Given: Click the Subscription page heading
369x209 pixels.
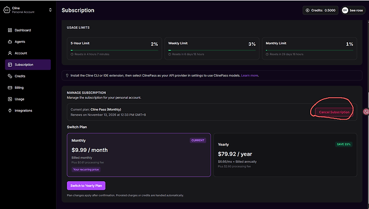Looking at the screenshot, I should [x=78, y=10].
